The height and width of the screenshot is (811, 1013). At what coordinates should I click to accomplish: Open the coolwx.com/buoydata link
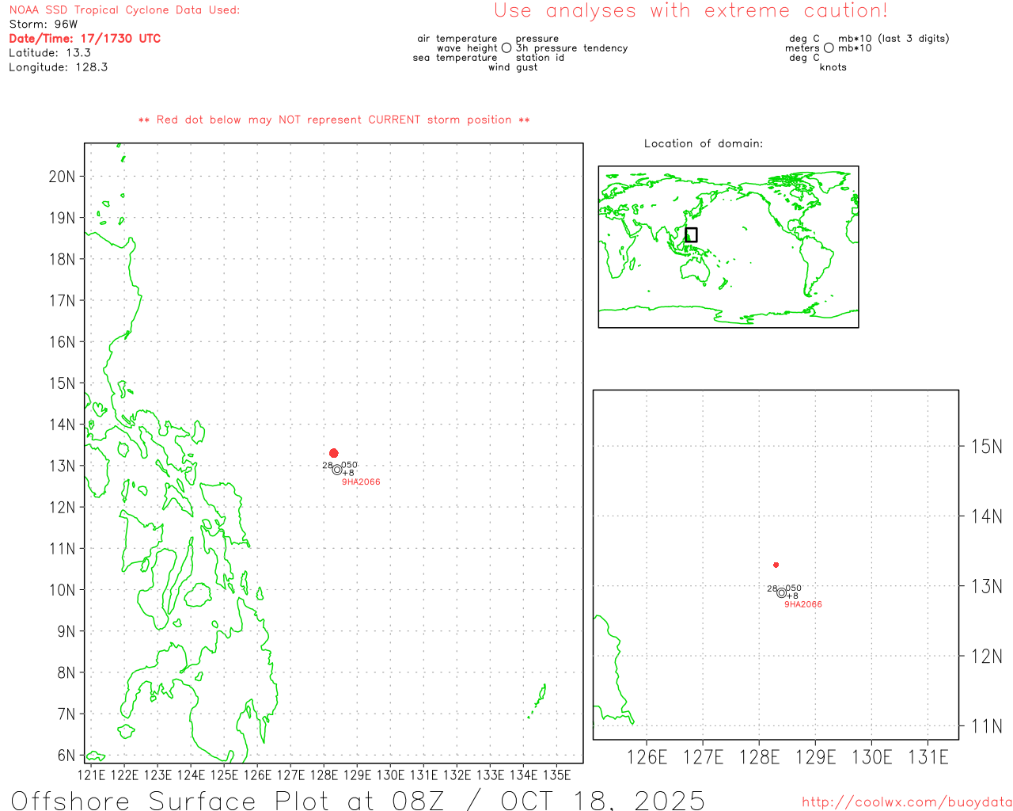(x=907, y=802)
